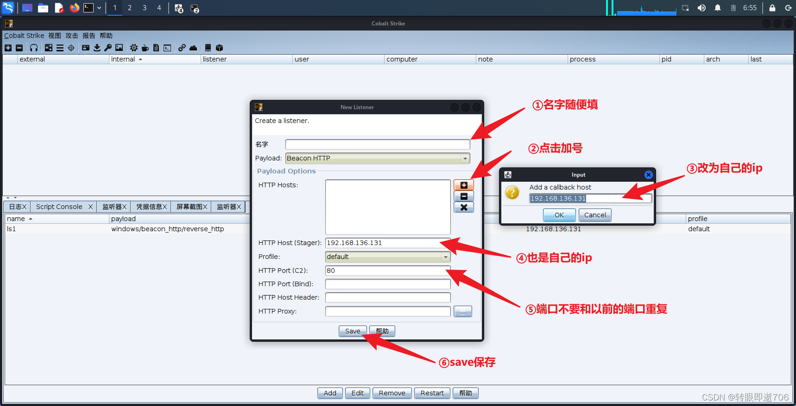This screenshot has height=406, width=796.
Task: Open Credentials via the ID card icon
Action: [86, 48]
